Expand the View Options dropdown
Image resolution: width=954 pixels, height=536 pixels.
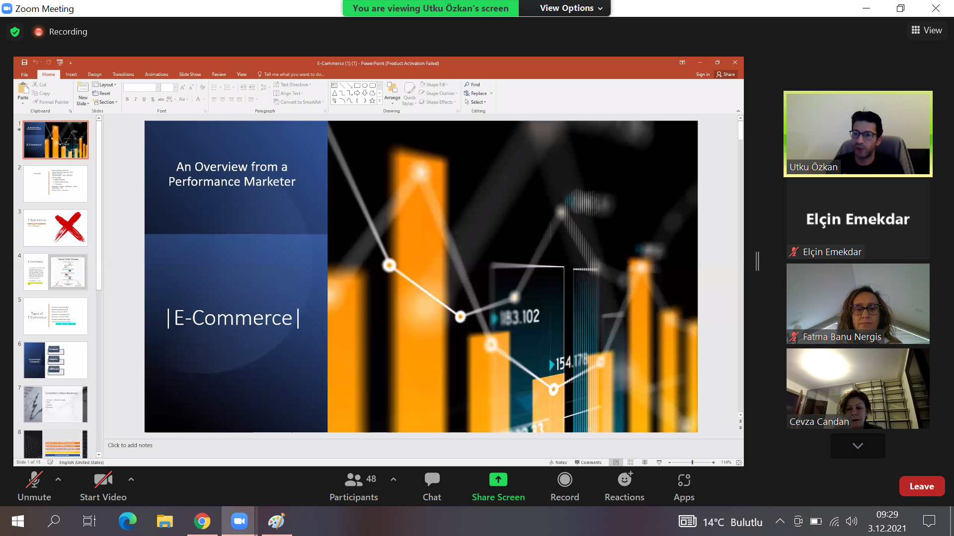[x=571, y=8]
